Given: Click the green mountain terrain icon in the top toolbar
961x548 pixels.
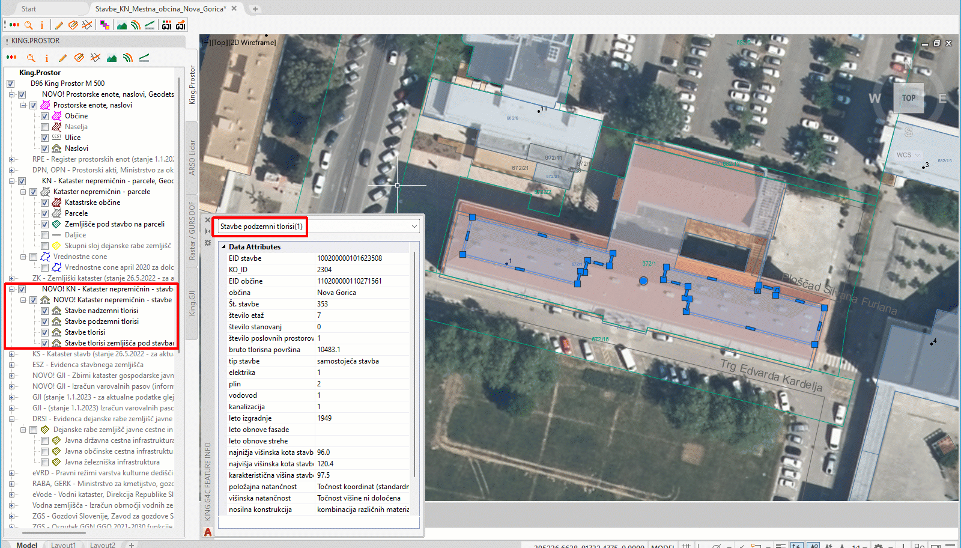Looking at the screenshot, I should [122, 25].
